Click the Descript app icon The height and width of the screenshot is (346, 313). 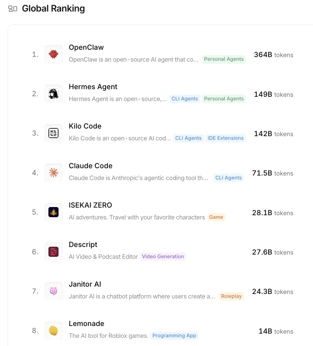tap(54, 252)
